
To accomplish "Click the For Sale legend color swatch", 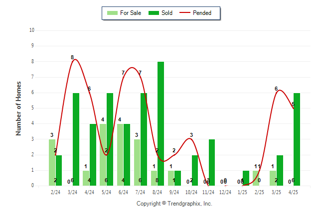I will [x=112, y=13].
